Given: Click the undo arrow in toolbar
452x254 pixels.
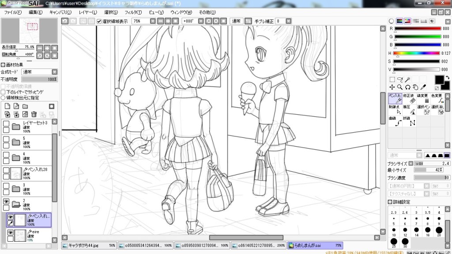Looking at the screenshot, I should point(65,21).
